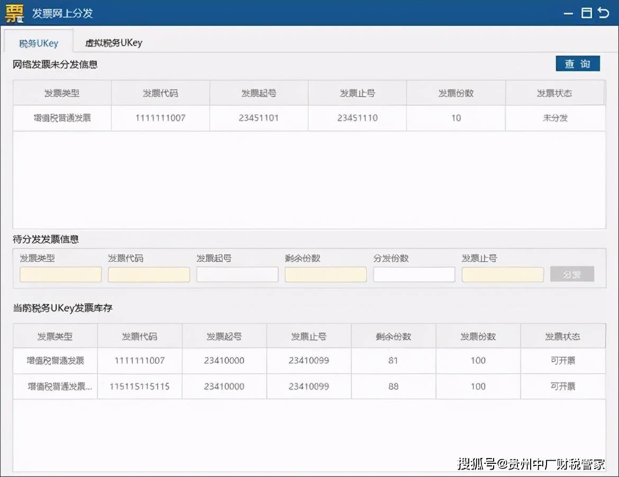
Task: Click the 发票状态 column header
Action: click(x=554, y=91)
